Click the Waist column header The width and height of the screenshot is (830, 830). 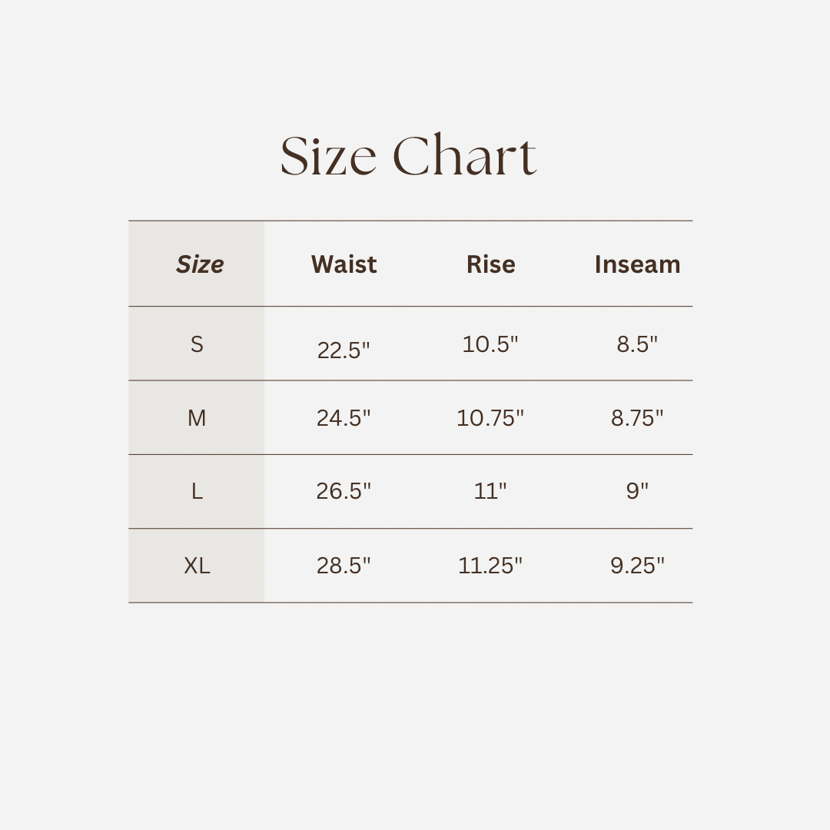point(344,264)
